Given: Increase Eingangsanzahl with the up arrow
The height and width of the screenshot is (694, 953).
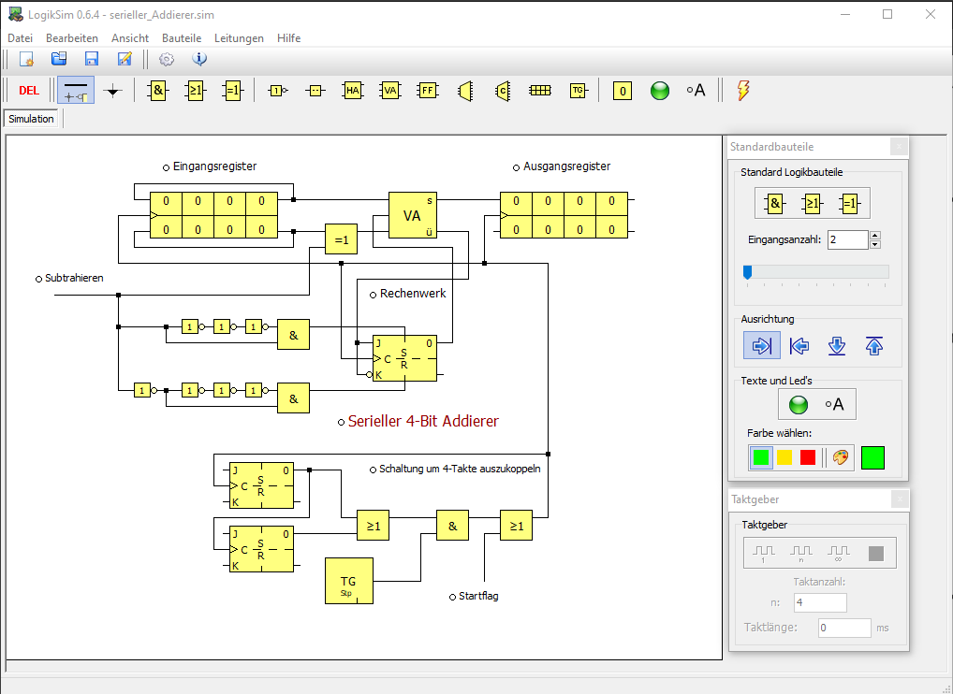Looking at the screenshot, I should [875, 236].
